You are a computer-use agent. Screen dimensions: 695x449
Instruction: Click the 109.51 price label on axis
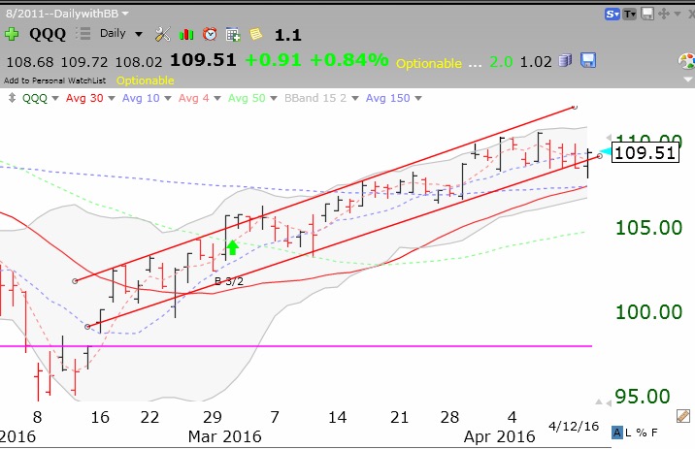(645, 152)
